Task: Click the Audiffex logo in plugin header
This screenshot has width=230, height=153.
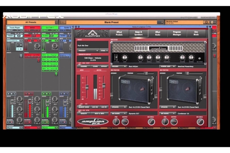Action: pos(92,33)
